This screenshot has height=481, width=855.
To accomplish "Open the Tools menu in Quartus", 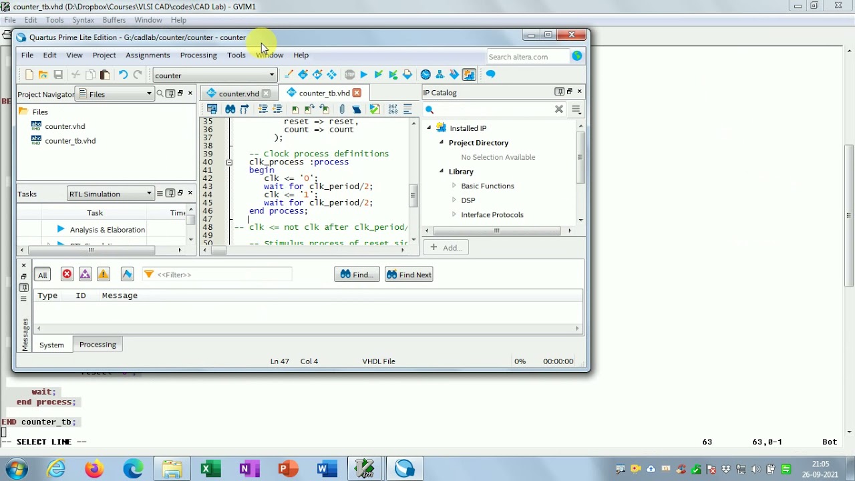I will (236, 55).
